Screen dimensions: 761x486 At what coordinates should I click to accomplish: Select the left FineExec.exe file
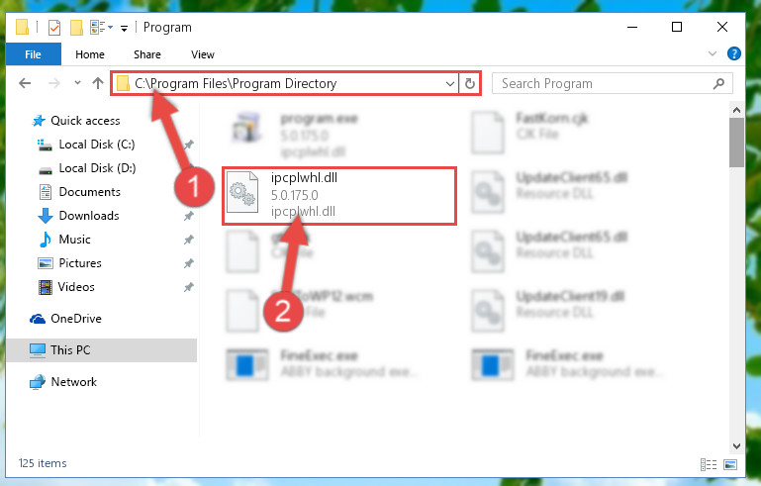coord(323,364)
